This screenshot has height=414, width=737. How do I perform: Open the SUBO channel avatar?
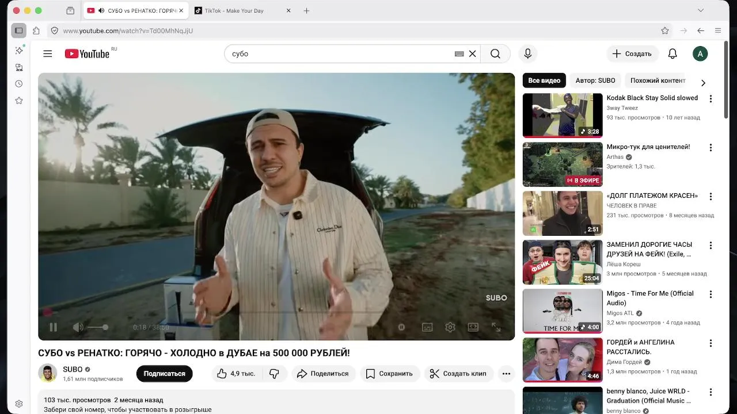point(48,373)
